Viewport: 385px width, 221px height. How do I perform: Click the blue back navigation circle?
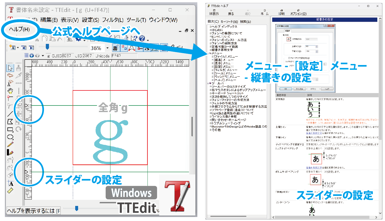pyautogui.click(x=32, y=56)
